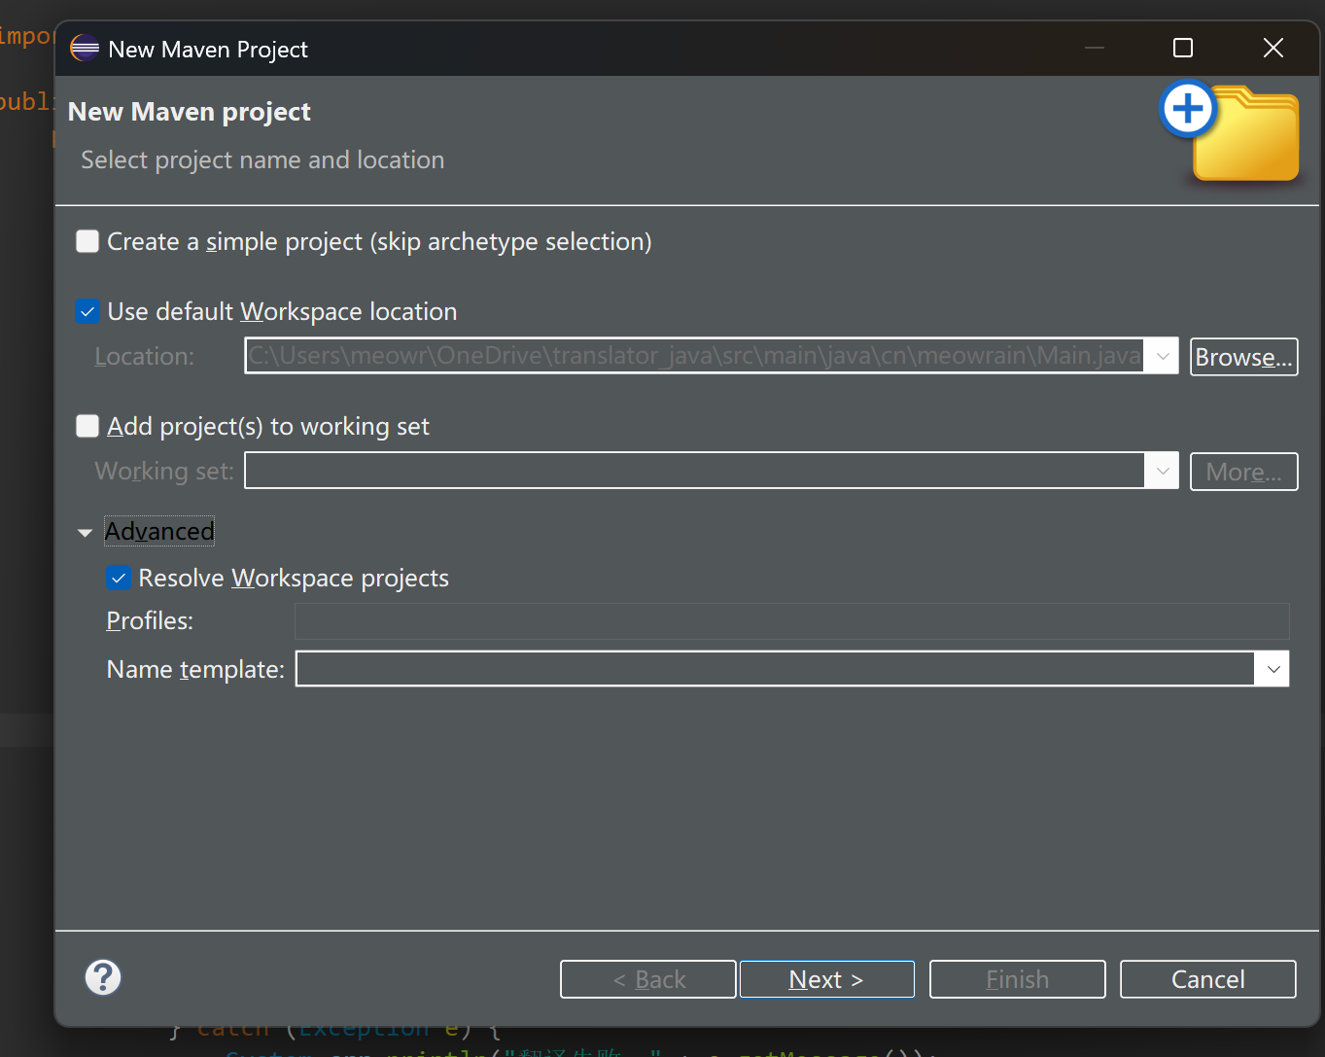Click the More... working set button

tap(1243, 472)
